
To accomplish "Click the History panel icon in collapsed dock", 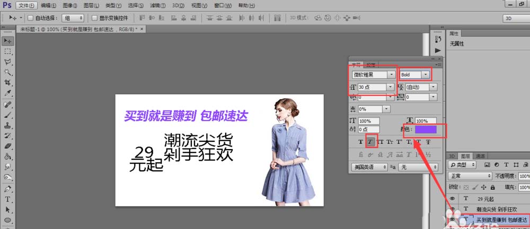I will coord(438,40).
